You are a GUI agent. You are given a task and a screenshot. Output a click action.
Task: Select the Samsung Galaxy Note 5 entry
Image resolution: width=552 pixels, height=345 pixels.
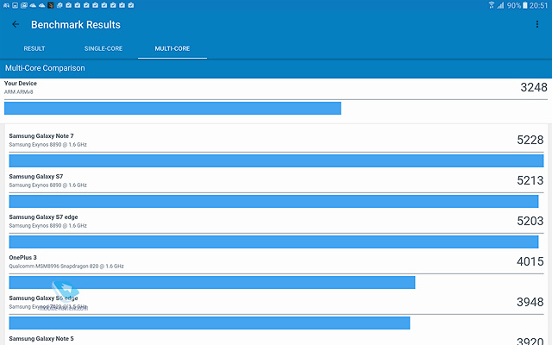point(41,339)
